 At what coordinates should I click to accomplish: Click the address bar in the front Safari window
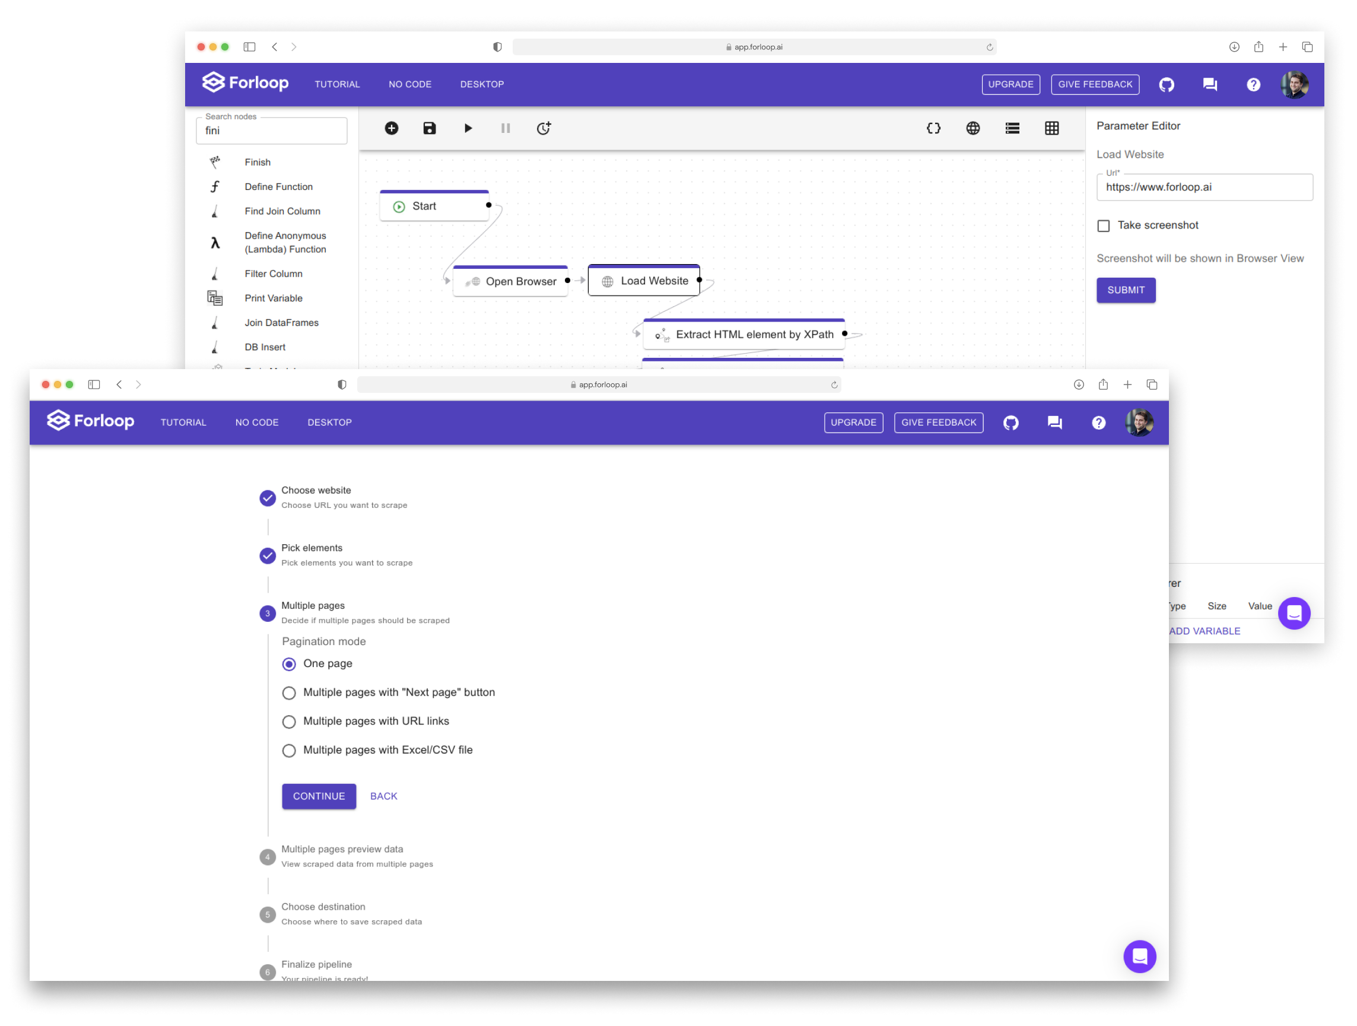click(x=599, y=385)
